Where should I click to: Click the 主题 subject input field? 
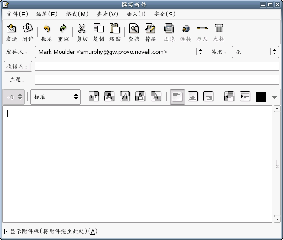[157, 80]
